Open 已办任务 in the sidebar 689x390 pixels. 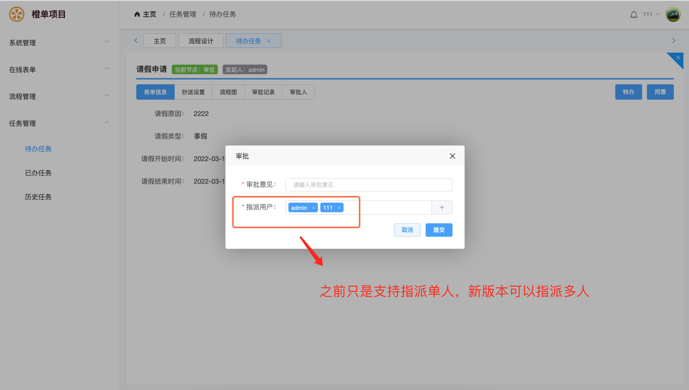click(38, 173)
